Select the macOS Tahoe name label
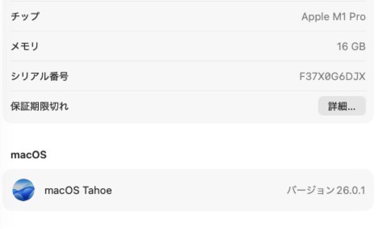Screen dimensions: 378x229 78,190
